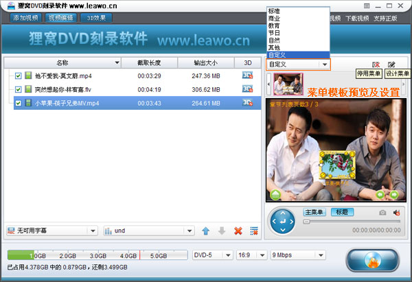The image size is (412, 282).
Task: Select 节日 from the template list
Action: click(x=298, y=33)
